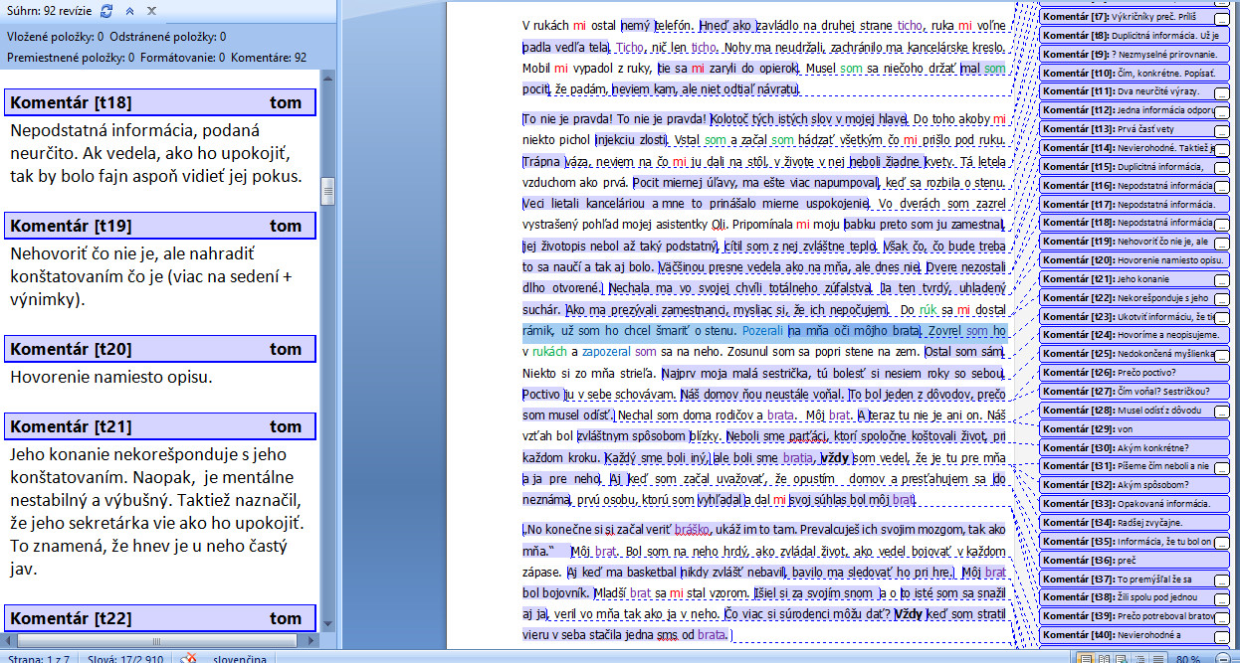Click the reviewing pane's horizontal scroll right arrow
This screenshot has height=663, width=1240.
click(x=311, y=641)
